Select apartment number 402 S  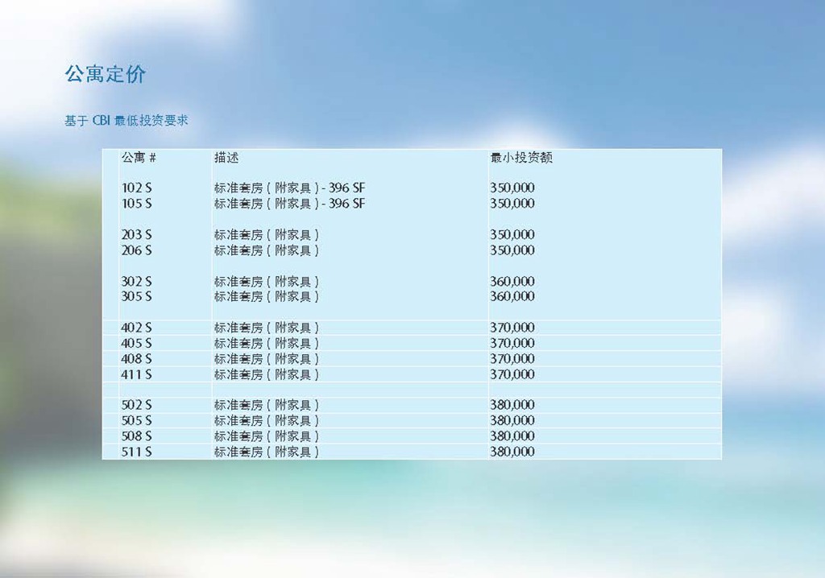137,328
